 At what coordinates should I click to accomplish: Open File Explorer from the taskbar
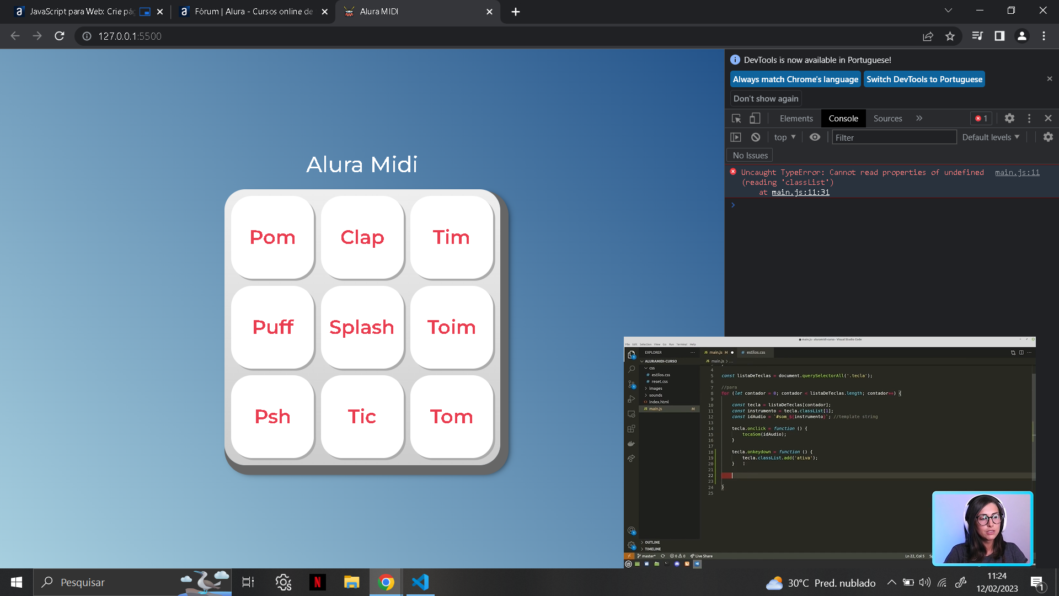coord(351,582)
